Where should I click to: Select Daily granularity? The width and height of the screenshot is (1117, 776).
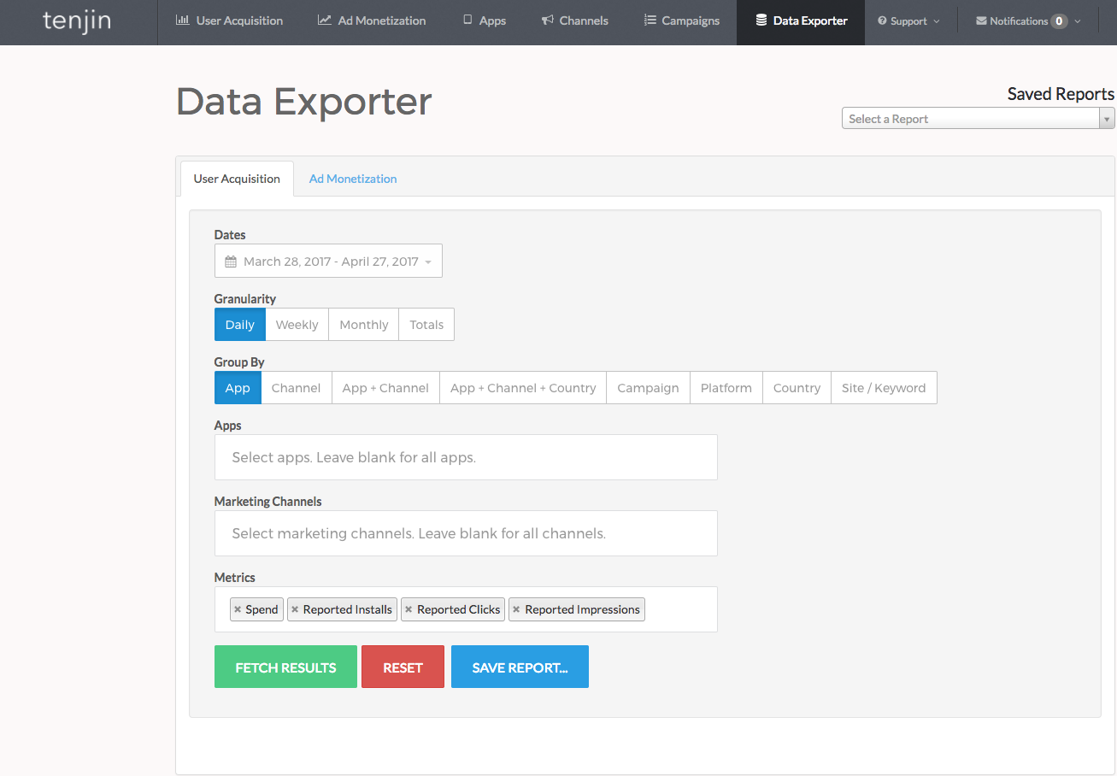point(240,325)
